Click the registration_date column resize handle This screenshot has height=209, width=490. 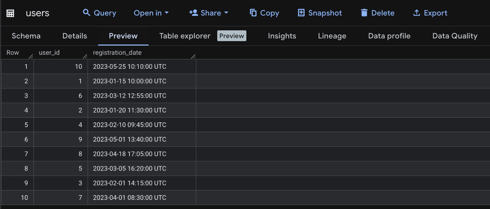coord(193,56)
